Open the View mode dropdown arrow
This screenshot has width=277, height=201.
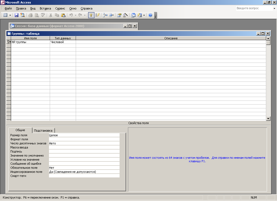point(10,15)
